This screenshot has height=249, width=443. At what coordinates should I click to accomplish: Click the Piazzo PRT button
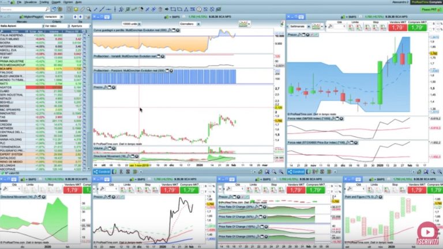click(431, 10)
